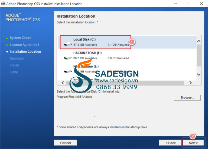208x149 pixels.
Task: Click the License Agreement step
Action: [x=24, y=45]
